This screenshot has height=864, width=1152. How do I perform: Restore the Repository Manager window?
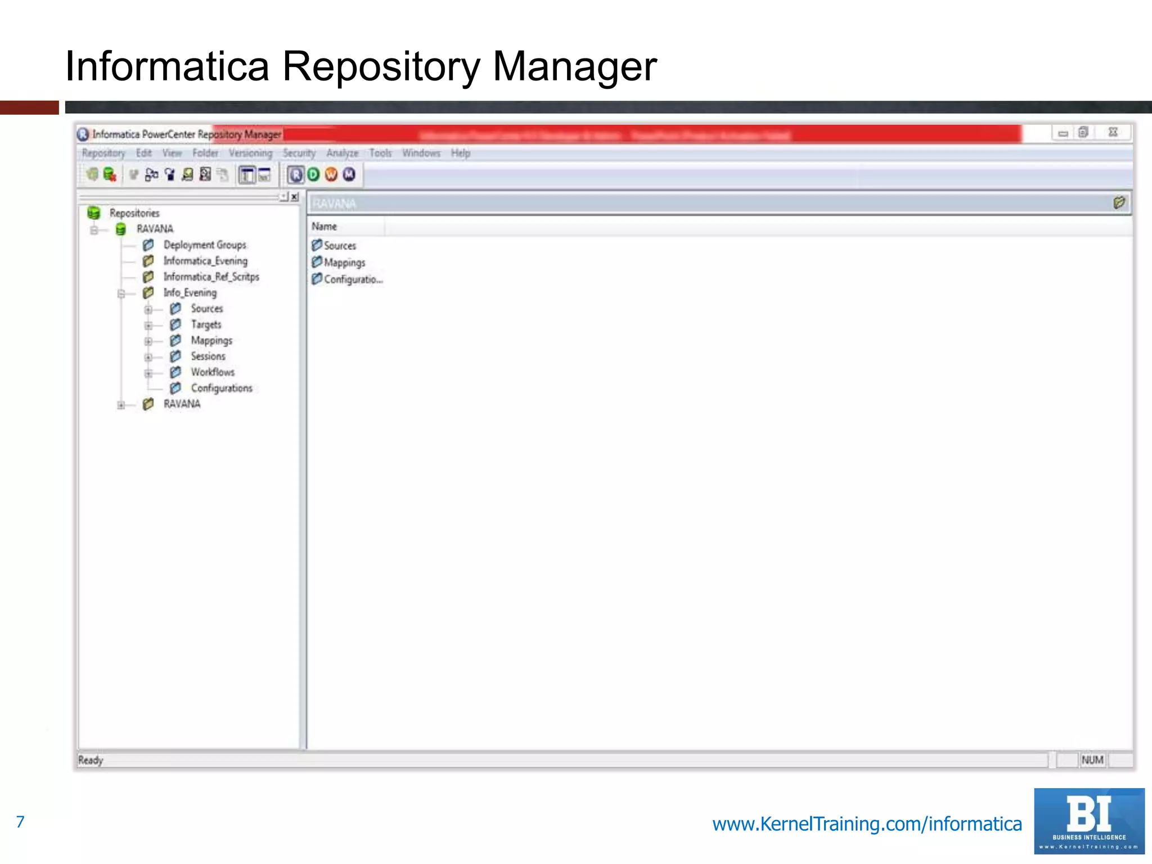(x=1083, y=133)
